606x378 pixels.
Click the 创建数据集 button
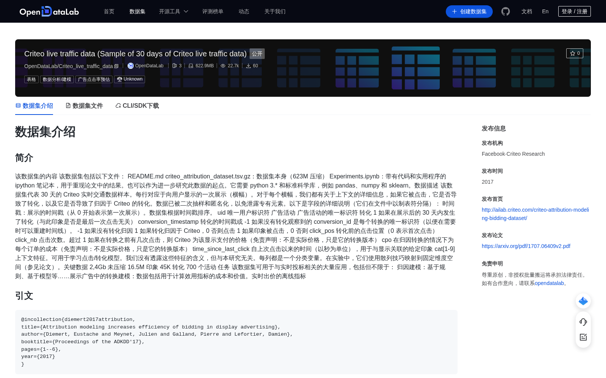469,11
